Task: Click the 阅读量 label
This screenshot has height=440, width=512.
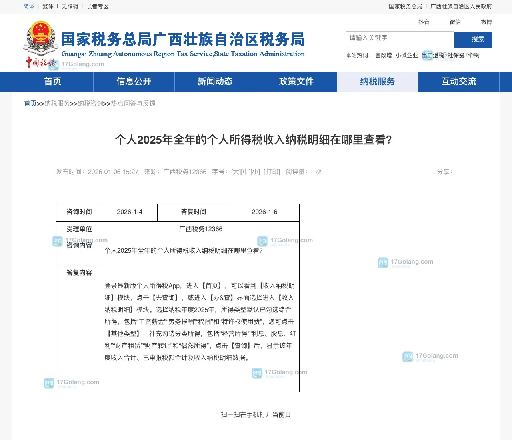Action: (x=297, y=172)
